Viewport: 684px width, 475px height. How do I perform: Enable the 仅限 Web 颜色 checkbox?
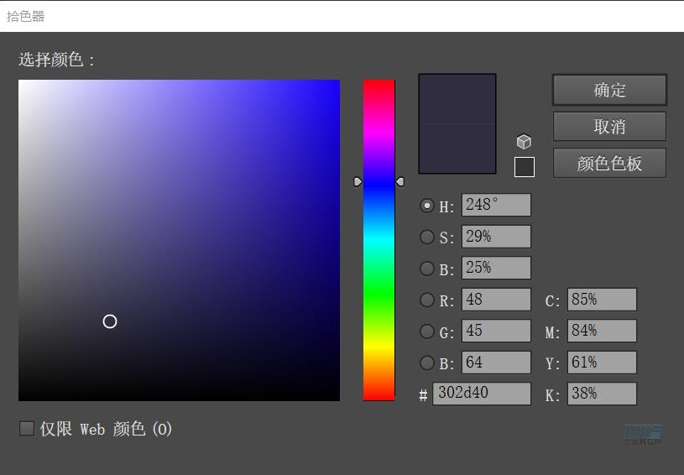[27, 429]
